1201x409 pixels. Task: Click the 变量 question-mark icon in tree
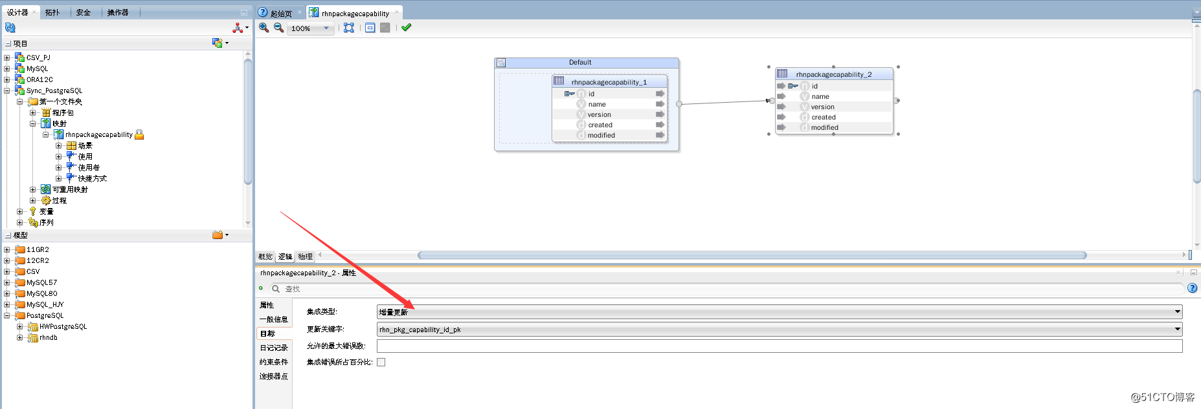(33, 211)
